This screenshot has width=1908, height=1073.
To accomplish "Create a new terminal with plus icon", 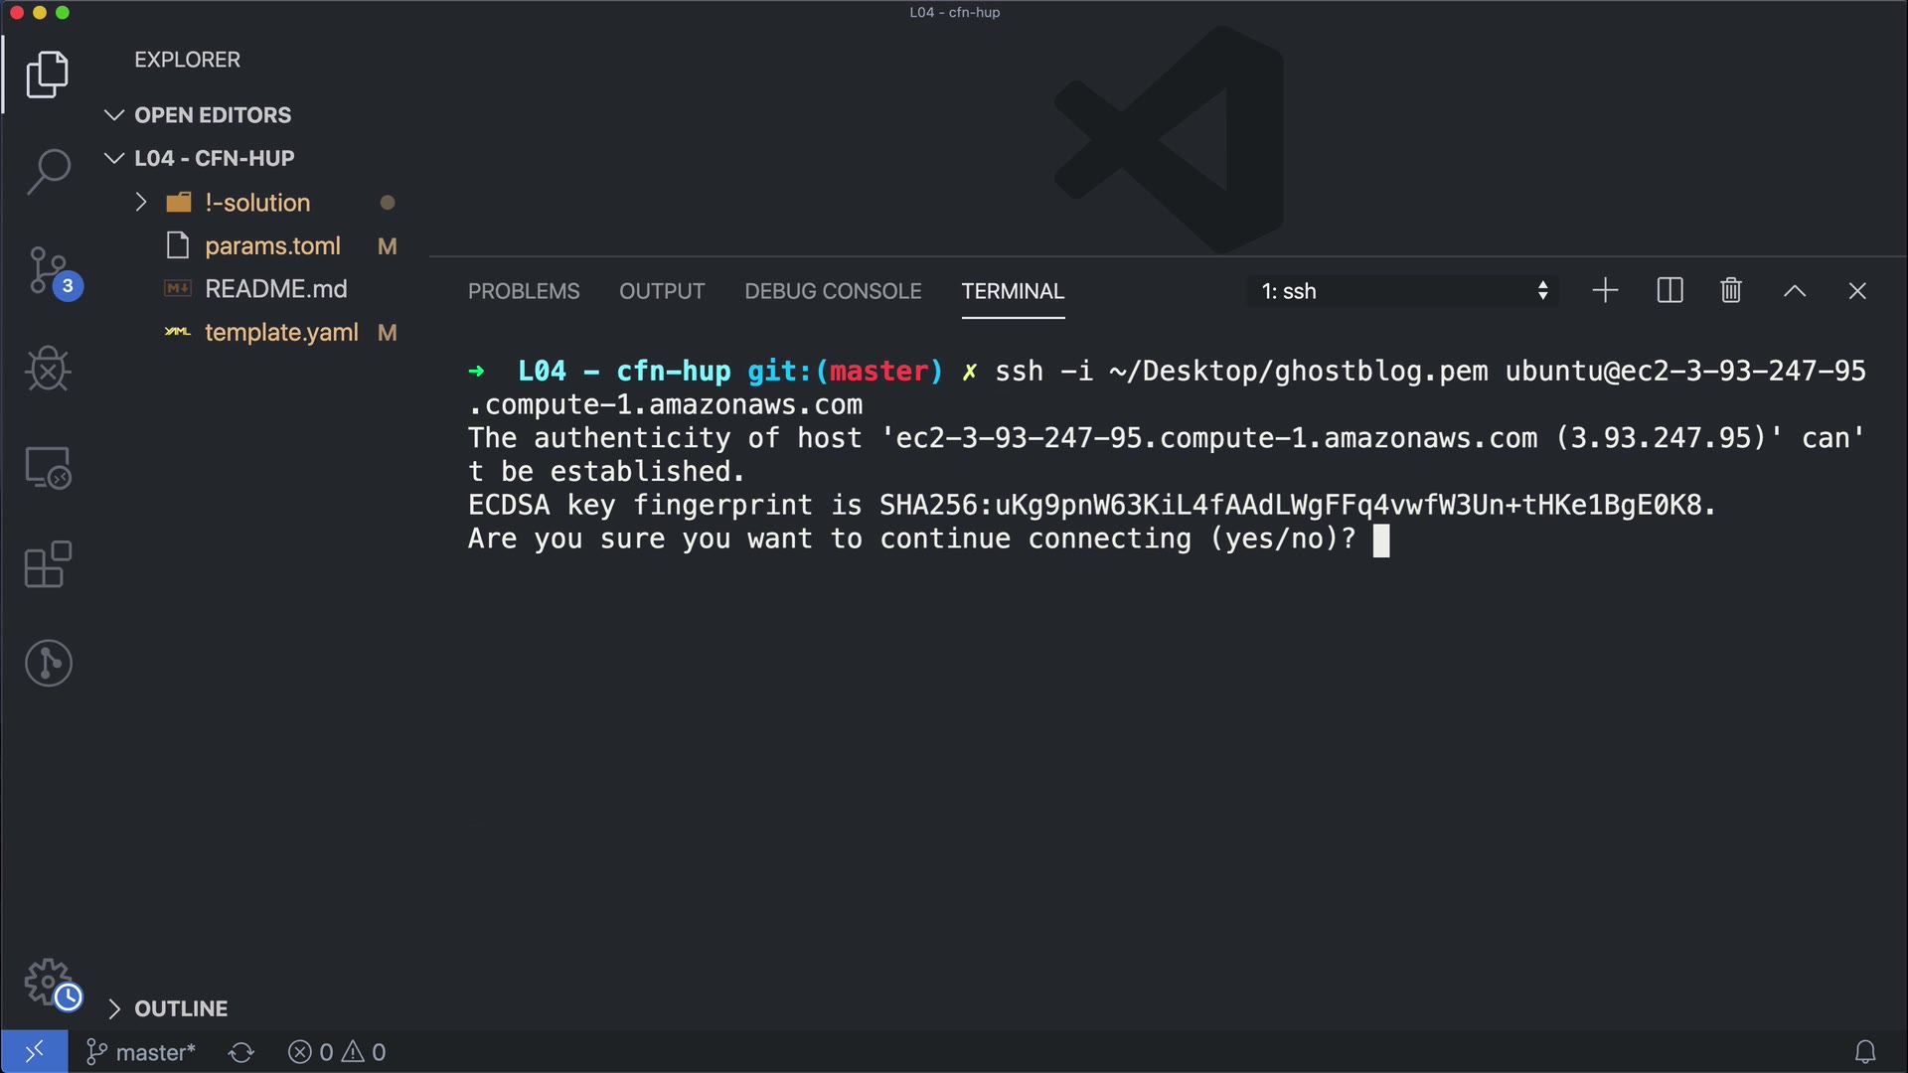I will tap(1605, 291).
